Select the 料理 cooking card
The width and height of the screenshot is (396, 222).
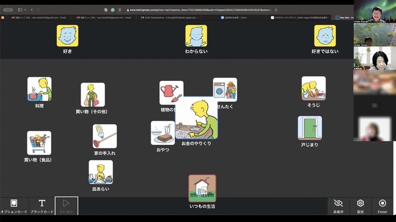coord(39,89)
